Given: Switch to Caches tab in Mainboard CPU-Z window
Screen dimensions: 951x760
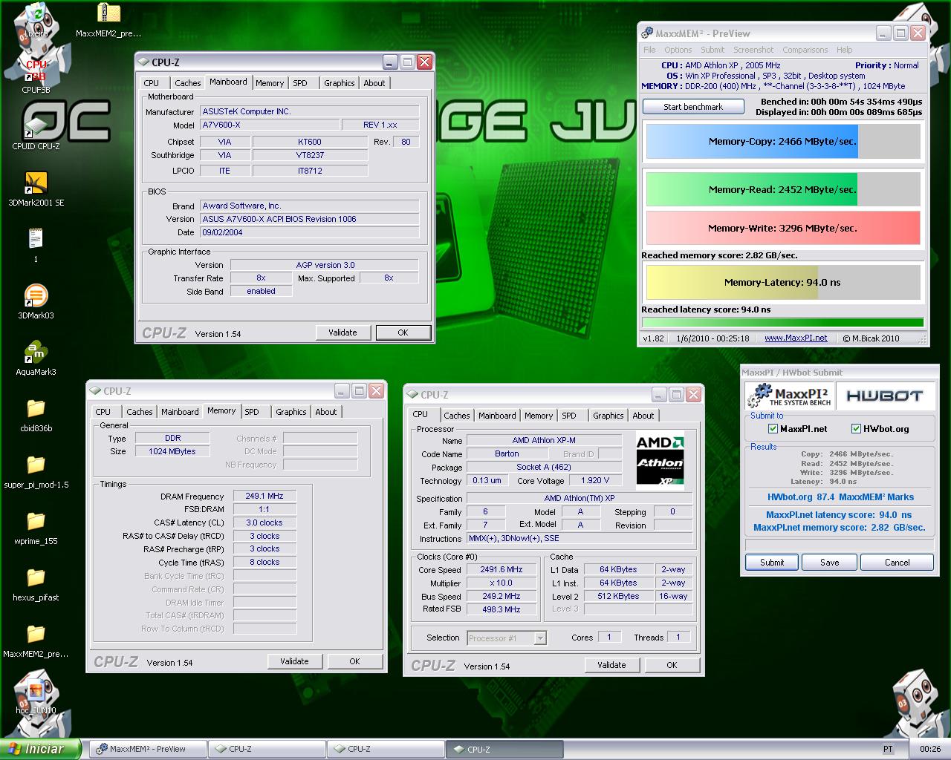Looking at the screenshot, I should pyautogui.click(x=187, y=83).
